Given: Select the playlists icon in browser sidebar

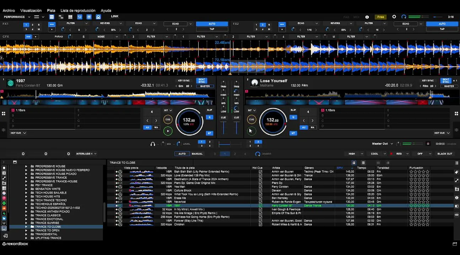Looking at the screenshot, I should [4, 173].
